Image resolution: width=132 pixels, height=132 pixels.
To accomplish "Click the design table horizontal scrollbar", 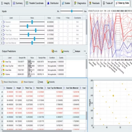I will (x=37, y=131).
